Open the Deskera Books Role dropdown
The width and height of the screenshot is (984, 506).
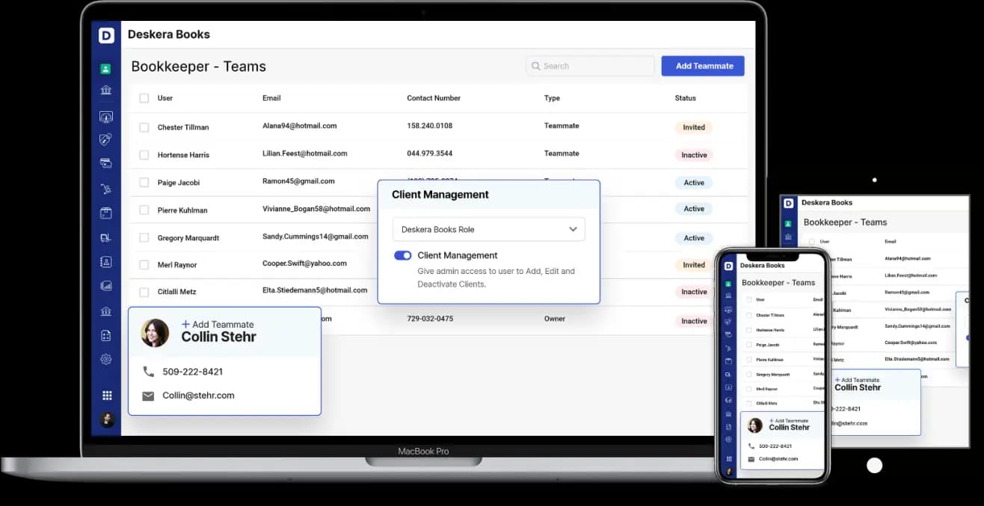click(x=488, y=229)
